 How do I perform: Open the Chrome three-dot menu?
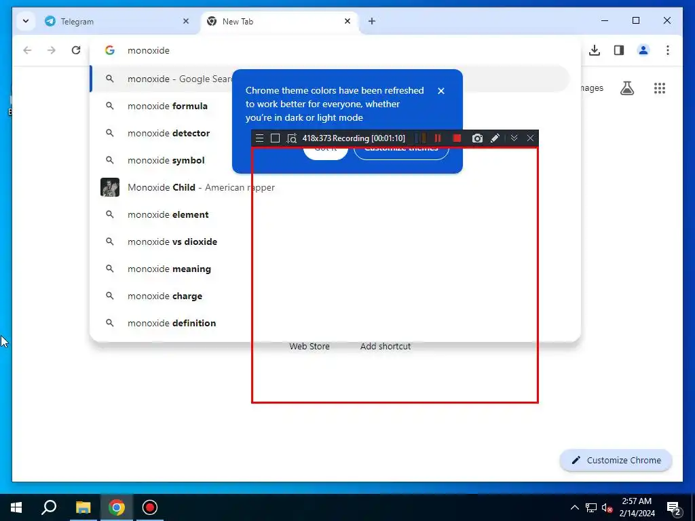[x=668, y=50]
